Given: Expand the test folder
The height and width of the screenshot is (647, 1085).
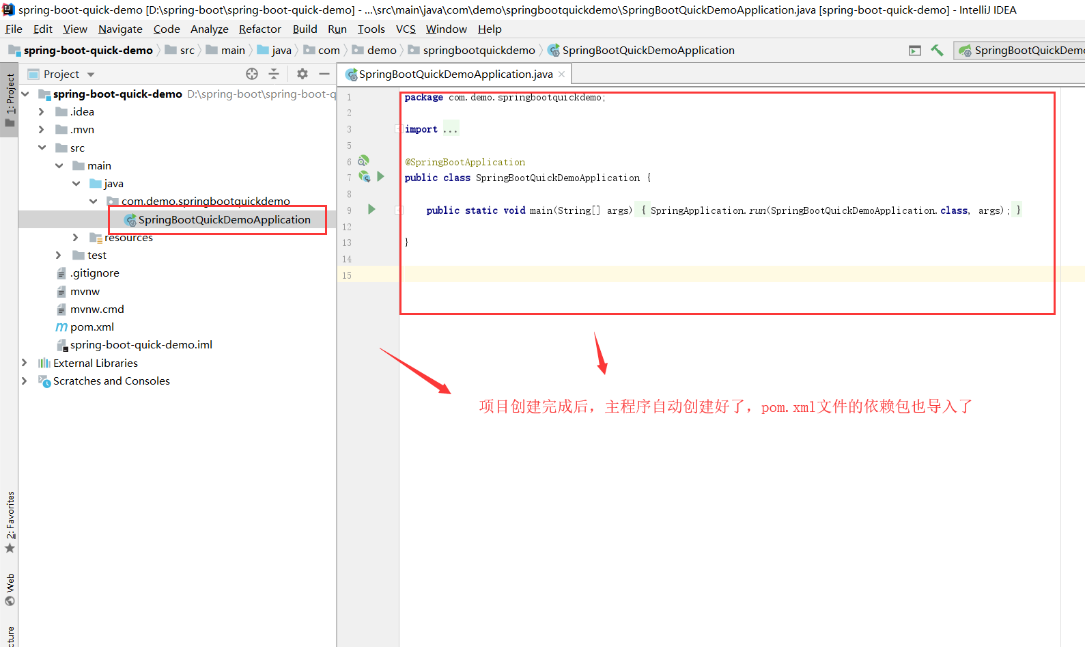Looking at the screenshot, I should point(59,255).
